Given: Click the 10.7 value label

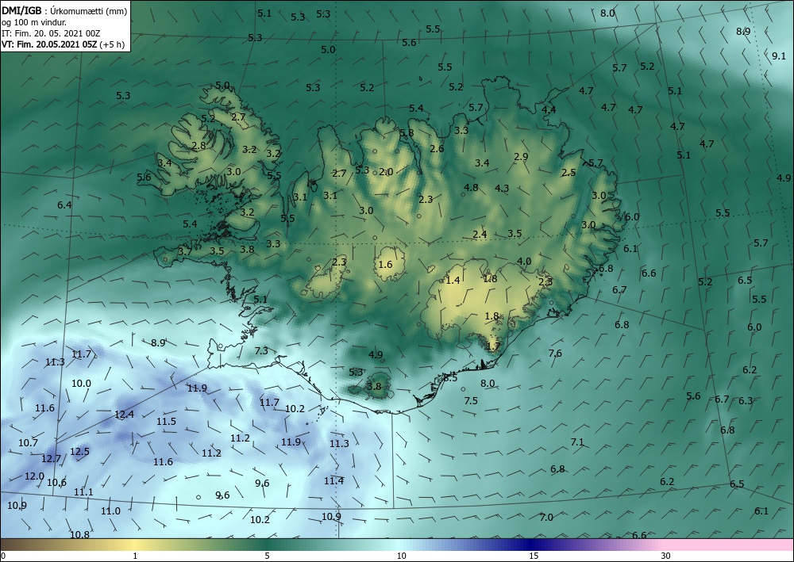Looking at the screenshot, I should tap(28, 443).
